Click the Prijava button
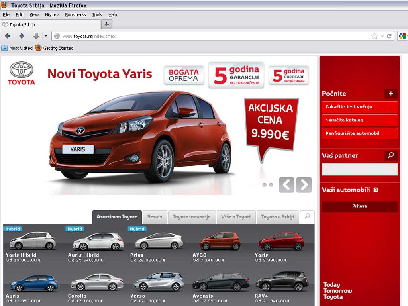This screenshot has width=408, height=306. coord(360,206)
